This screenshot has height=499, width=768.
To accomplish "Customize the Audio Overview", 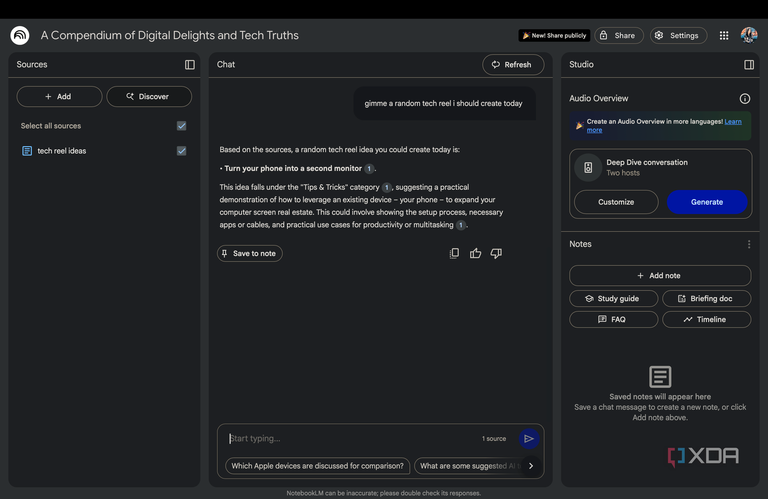I will (616, 202).
